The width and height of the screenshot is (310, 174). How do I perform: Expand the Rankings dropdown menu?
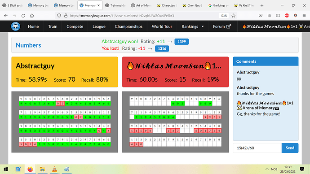[x=193, y=26]
